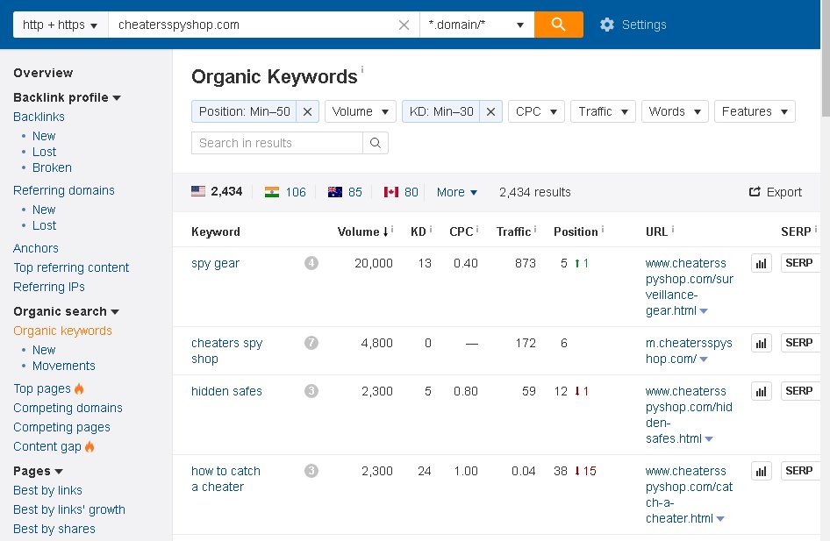Open Top referring content report
The width and height of the screenshot is (830, 541).
coord(71,267)
